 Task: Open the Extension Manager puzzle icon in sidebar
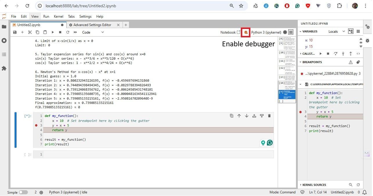(x=4, y=68)
